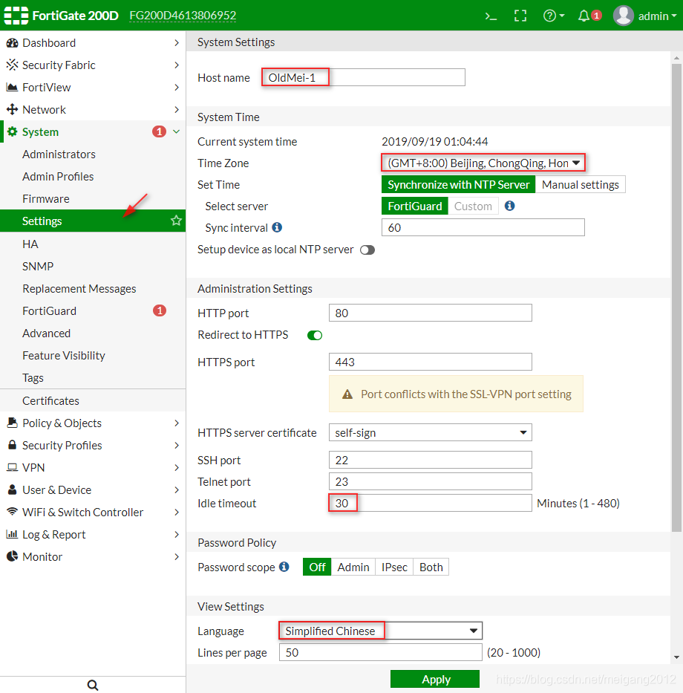
Task: Click the Log & Report chart icon
Action: [12, 534]
